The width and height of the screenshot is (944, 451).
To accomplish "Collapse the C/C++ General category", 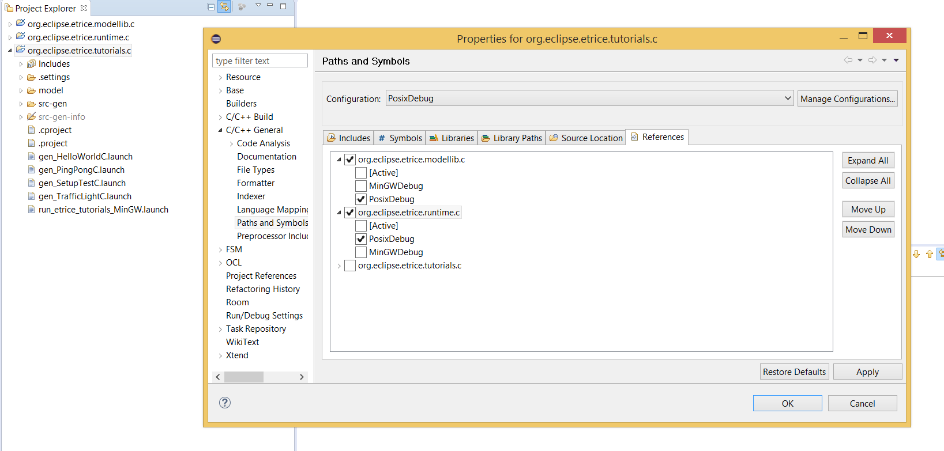I will coord(220,130).
